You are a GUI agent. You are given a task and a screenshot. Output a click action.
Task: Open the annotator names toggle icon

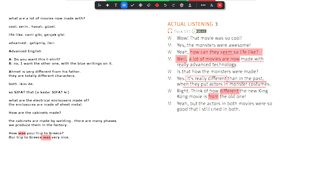point(211,5)
